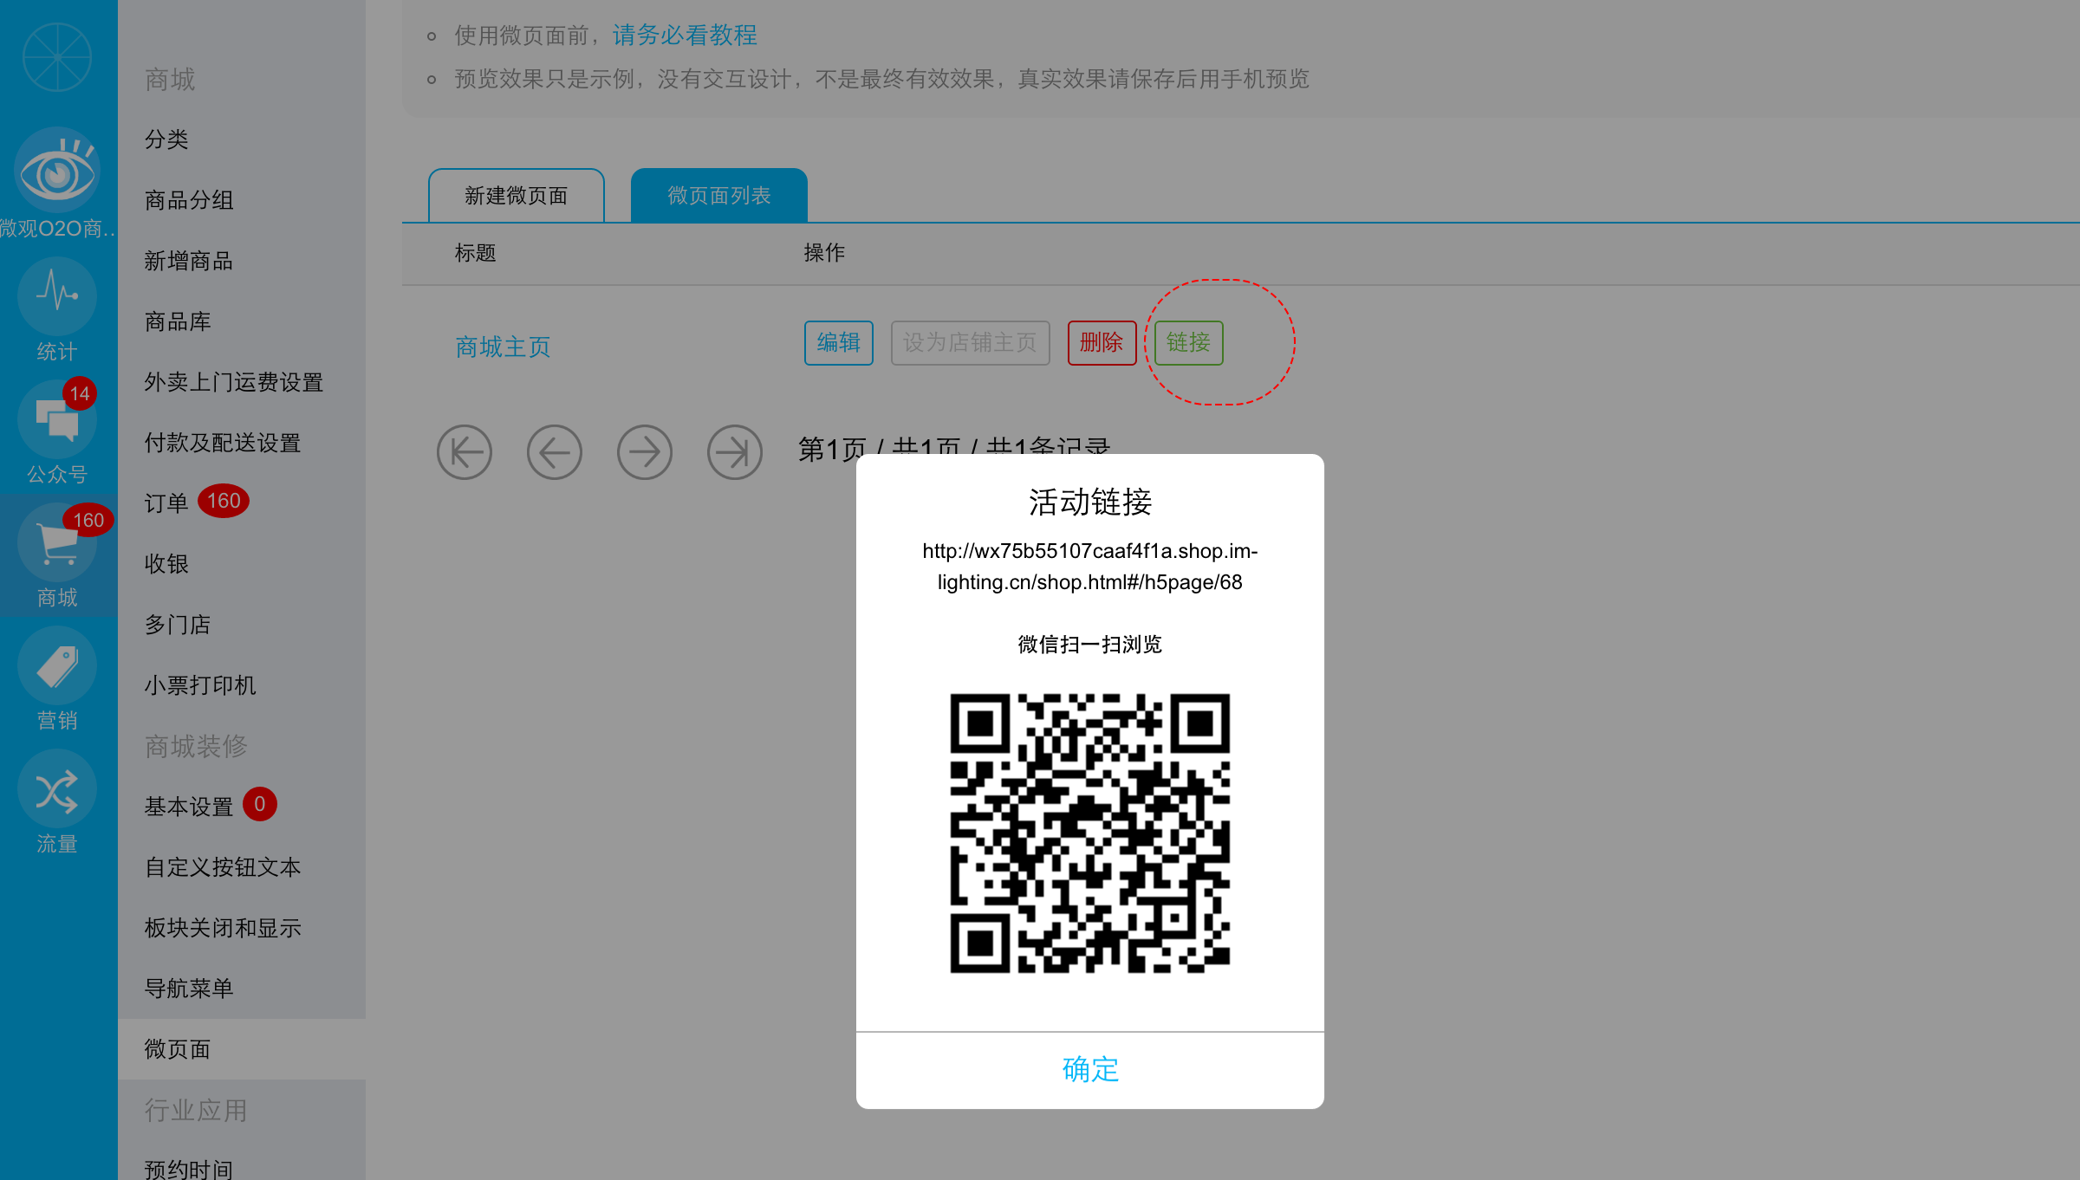The height and width of the screenshot is (1180, 2080).
Task: Open the 统计 statistics pulse icon
Action: click(x=57, y=295)
